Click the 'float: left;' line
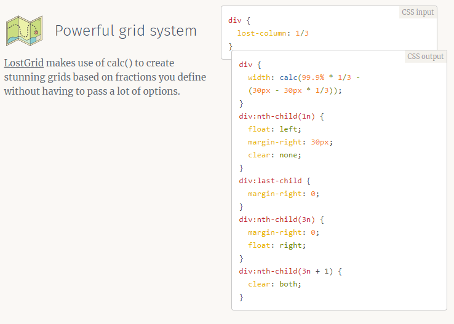The height and width of the screenshot is (324, 454). (x=274, y=129)
